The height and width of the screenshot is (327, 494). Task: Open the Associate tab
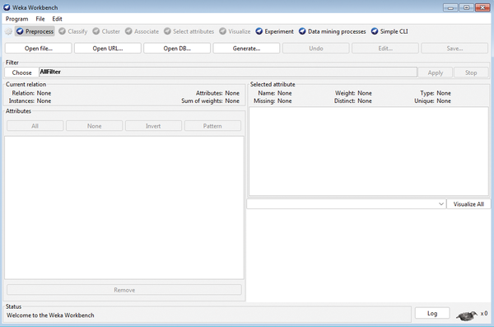[142, 31]
